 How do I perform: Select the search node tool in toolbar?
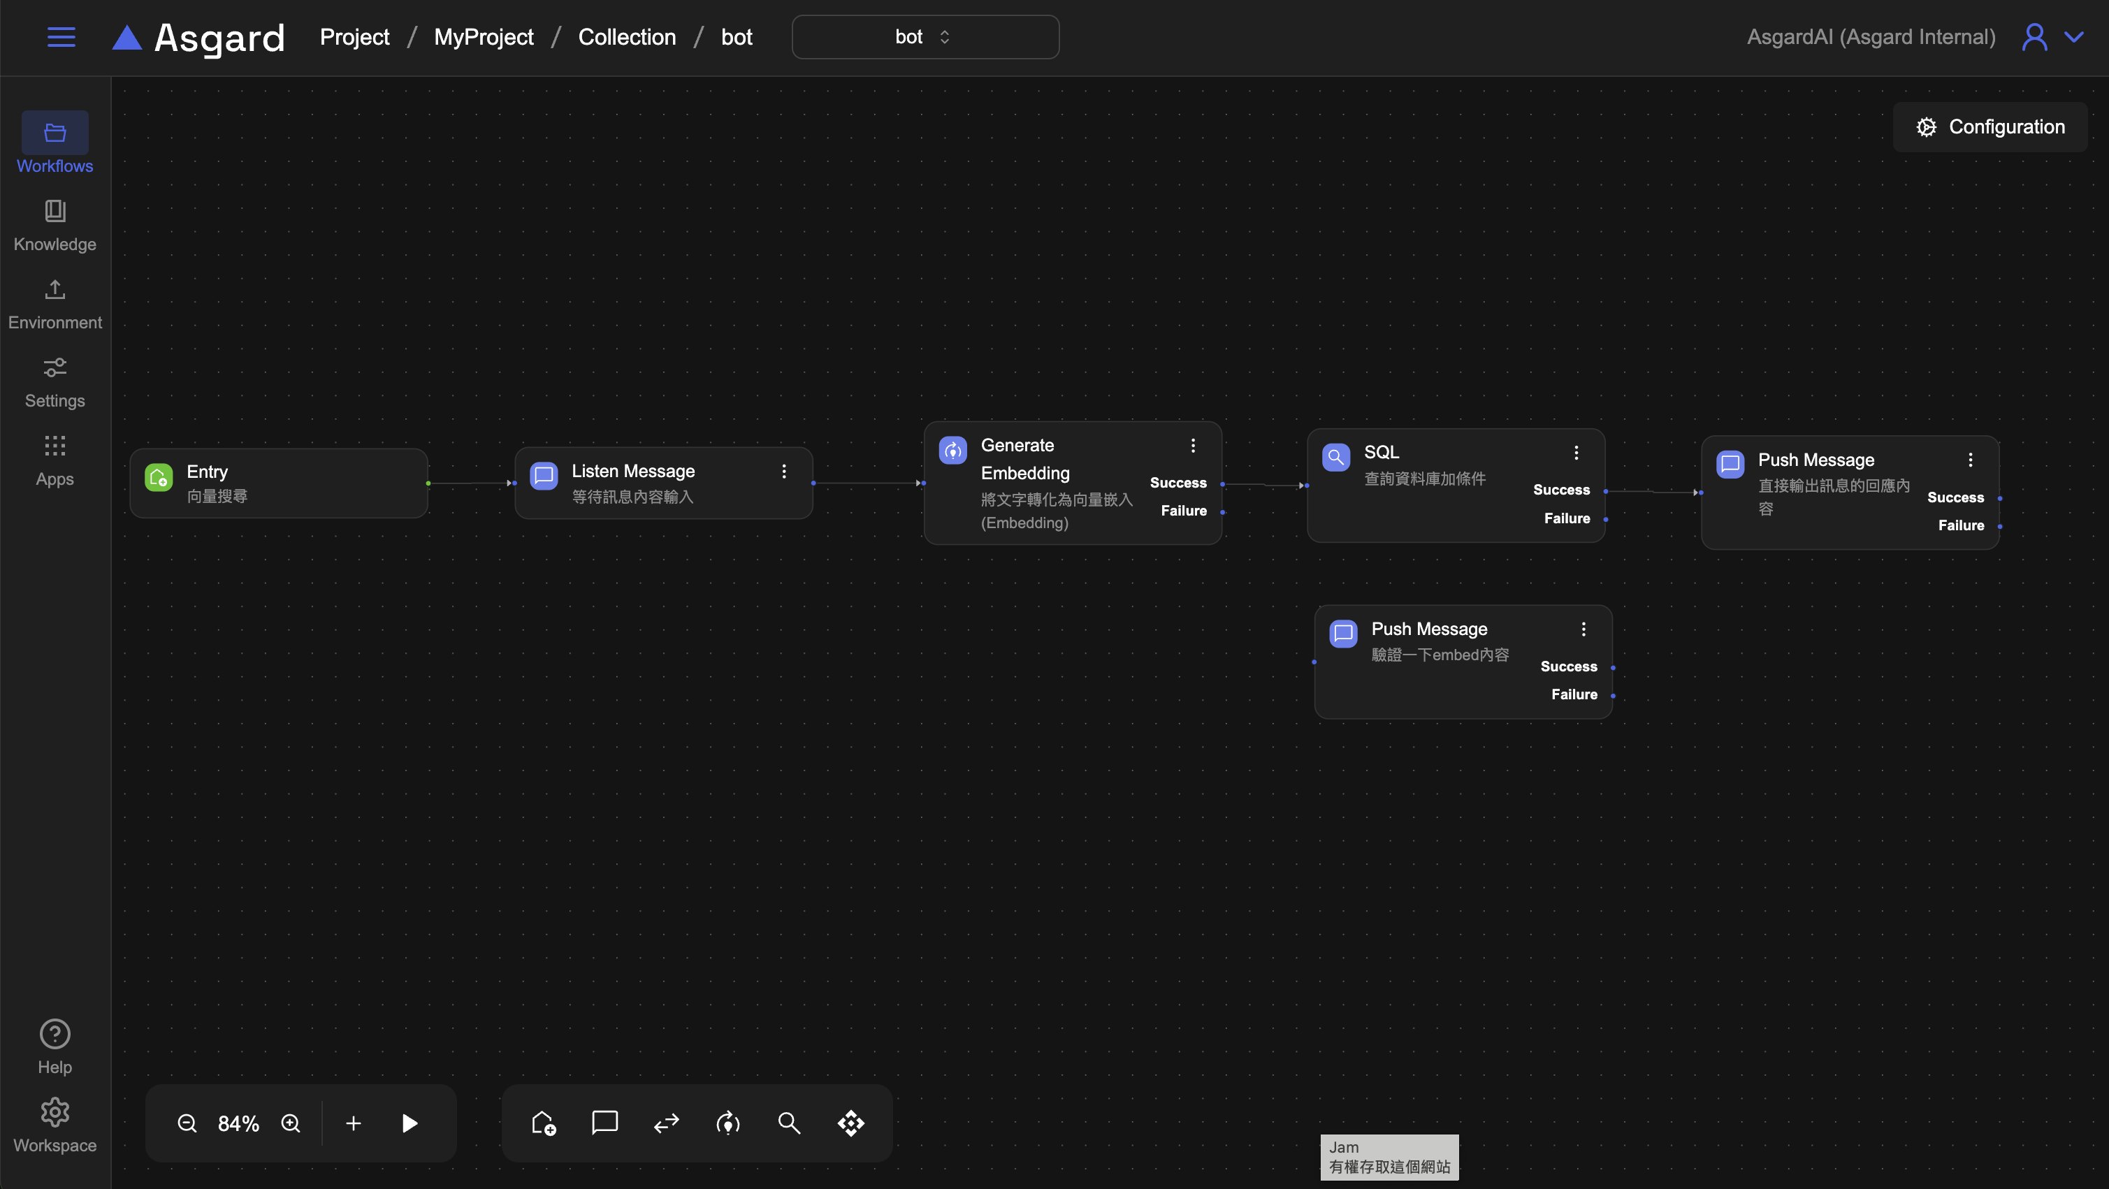tap(788, 1123)
